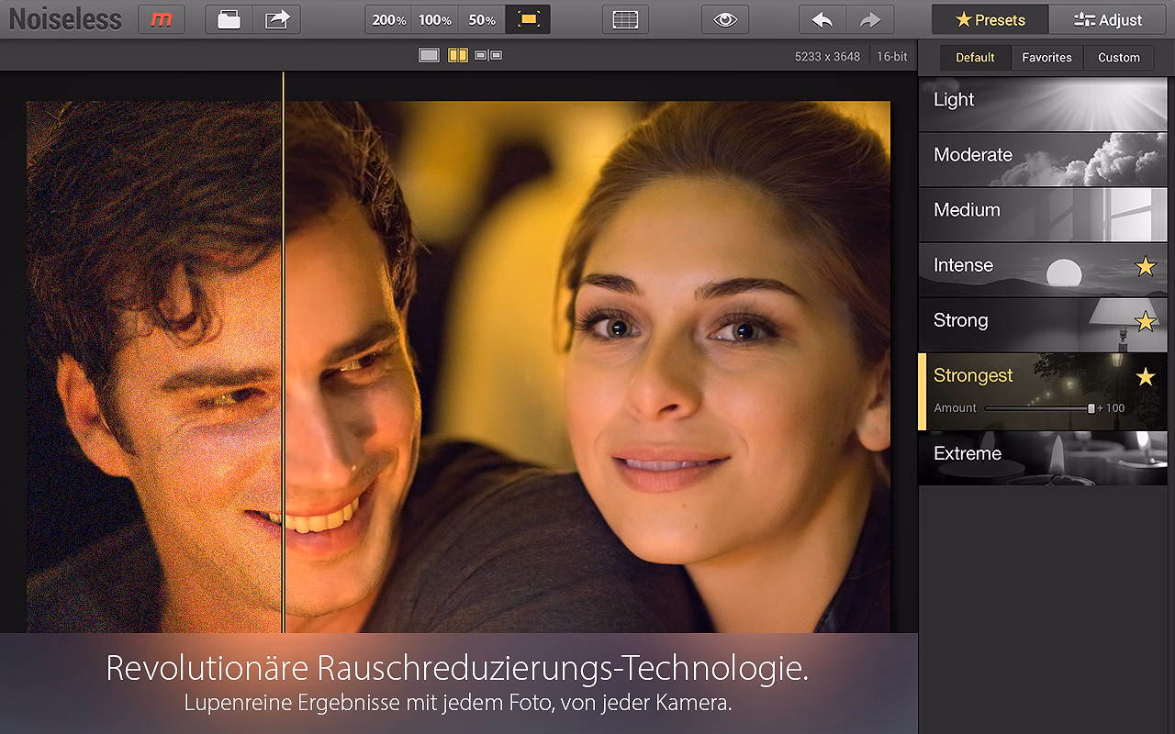Viewport: 1175px width, 734px height.
Task: Unfavorite the Strongest preset star
Action: [1145, 376]
